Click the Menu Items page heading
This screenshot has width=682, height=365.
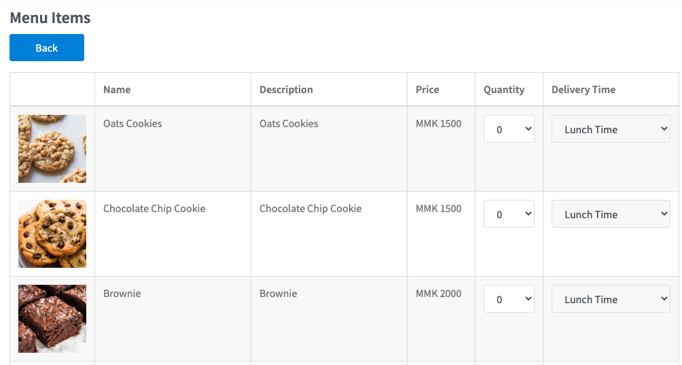tap(50, 18)
